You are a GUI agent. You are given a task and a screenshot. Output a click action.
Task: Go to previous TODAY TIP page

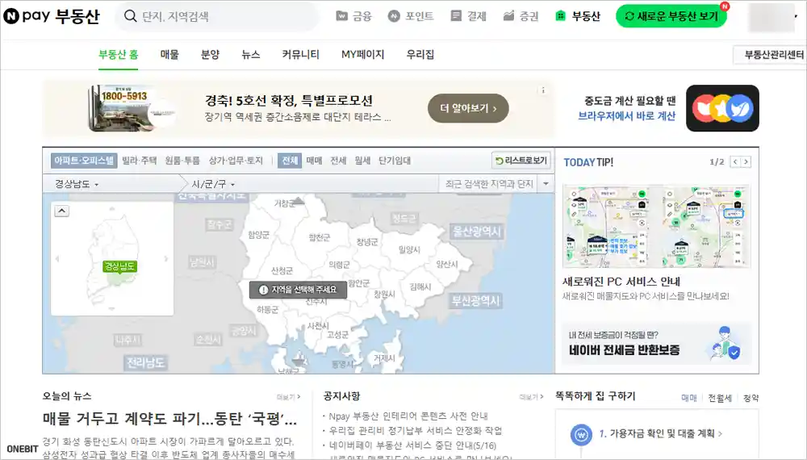[735, 162]
